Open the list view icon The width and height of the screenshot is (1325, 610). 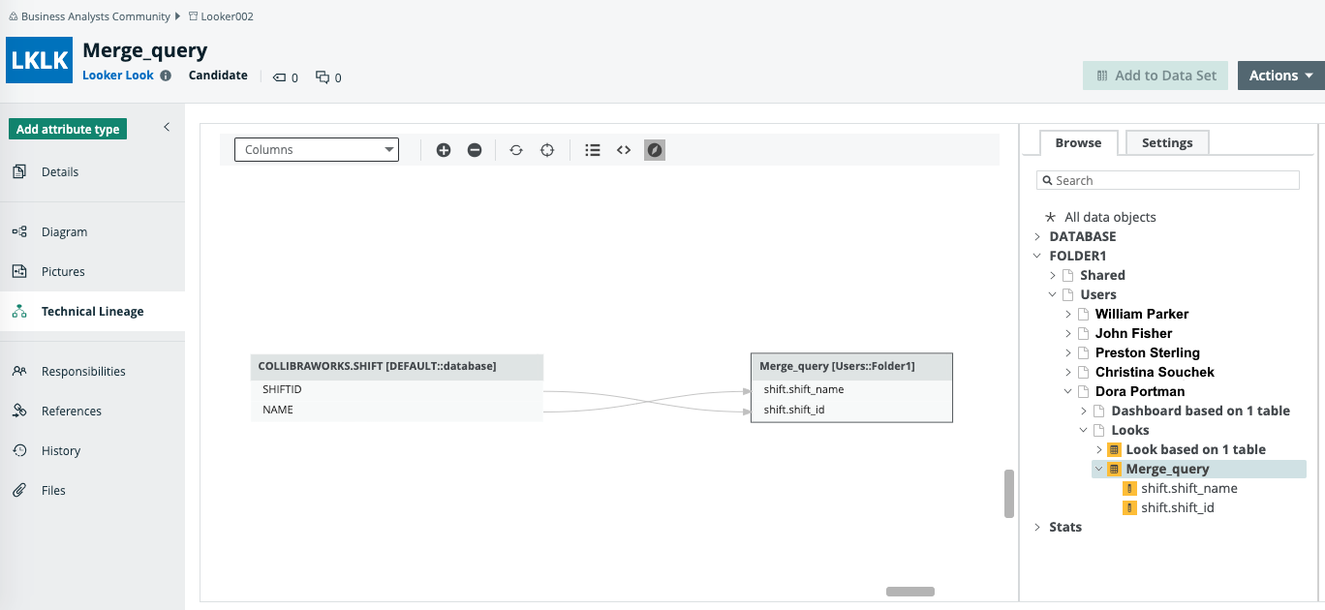coord(593,150)
